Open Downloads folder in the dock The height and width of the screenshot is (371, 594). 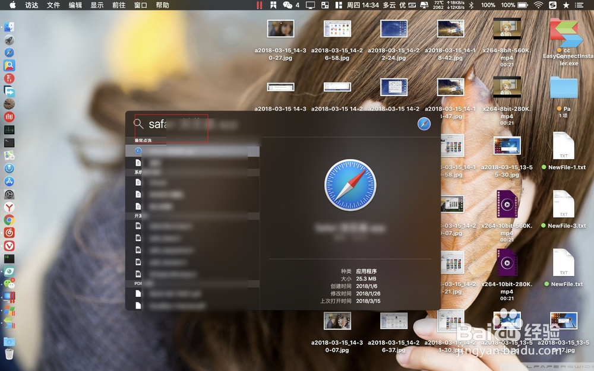coord(9,341)
